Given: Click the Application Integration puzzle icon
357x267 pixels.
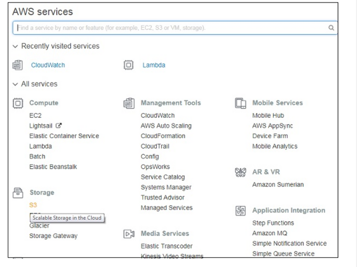Looking at the screenshot, I should tap(240, 211).
